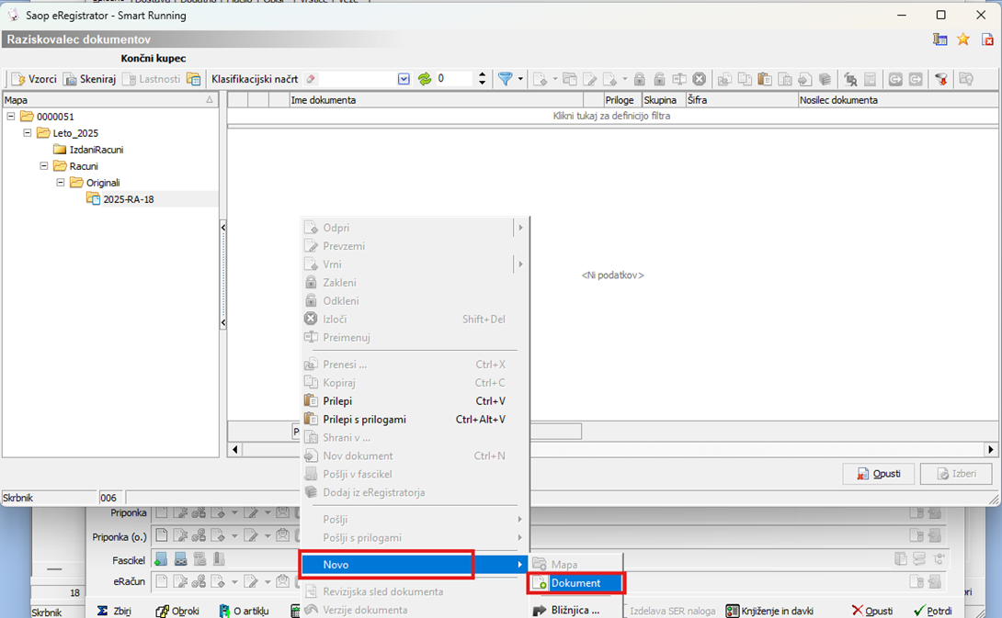Collapse the Racuni folder node
1002x618 pixels.
tap(44, 166)
